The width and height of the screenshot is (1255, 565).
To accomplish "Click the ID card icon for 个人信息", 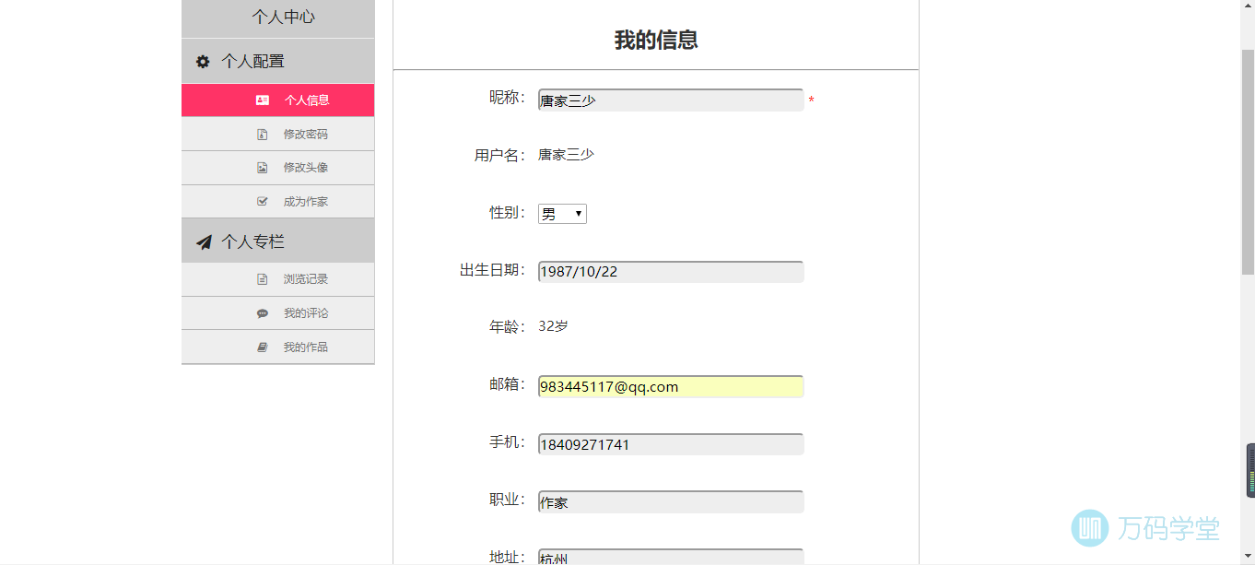I will 263,100.
